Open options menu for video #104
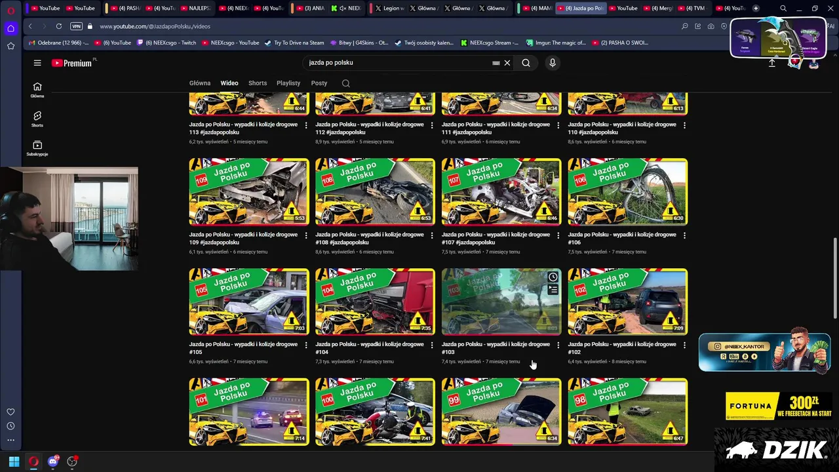The image size is (839, 472). point(432,345)
